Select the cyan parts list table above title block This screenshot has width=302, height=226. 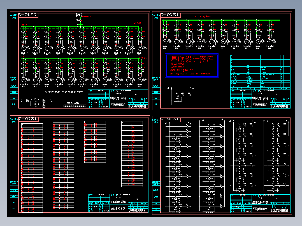tap(260, 72)
